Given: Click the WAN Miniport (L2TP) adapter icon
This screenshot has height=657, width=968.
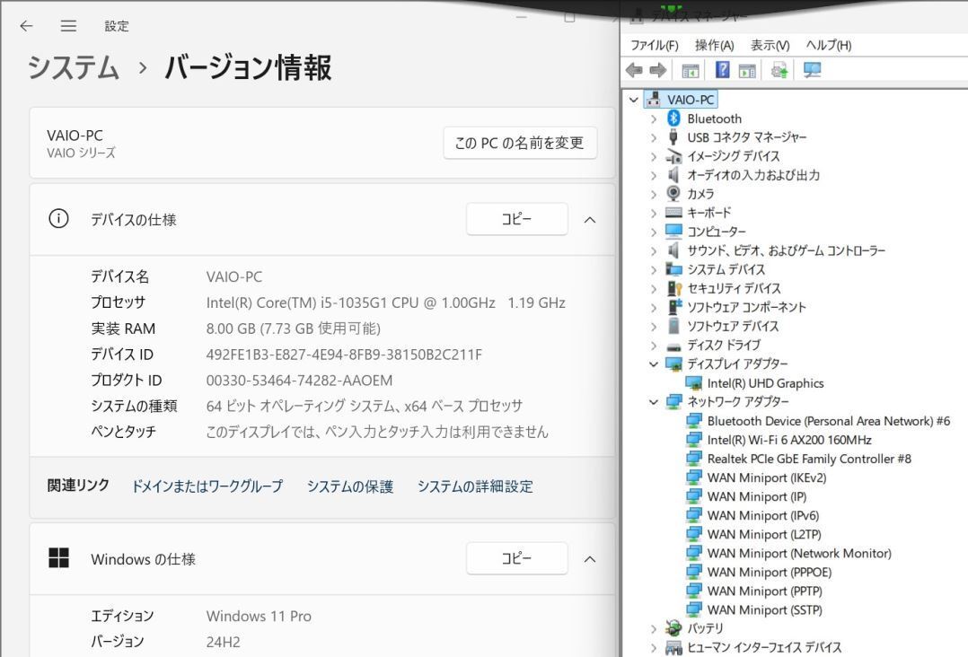Looking at the screenshot, I should pos(694,534).
